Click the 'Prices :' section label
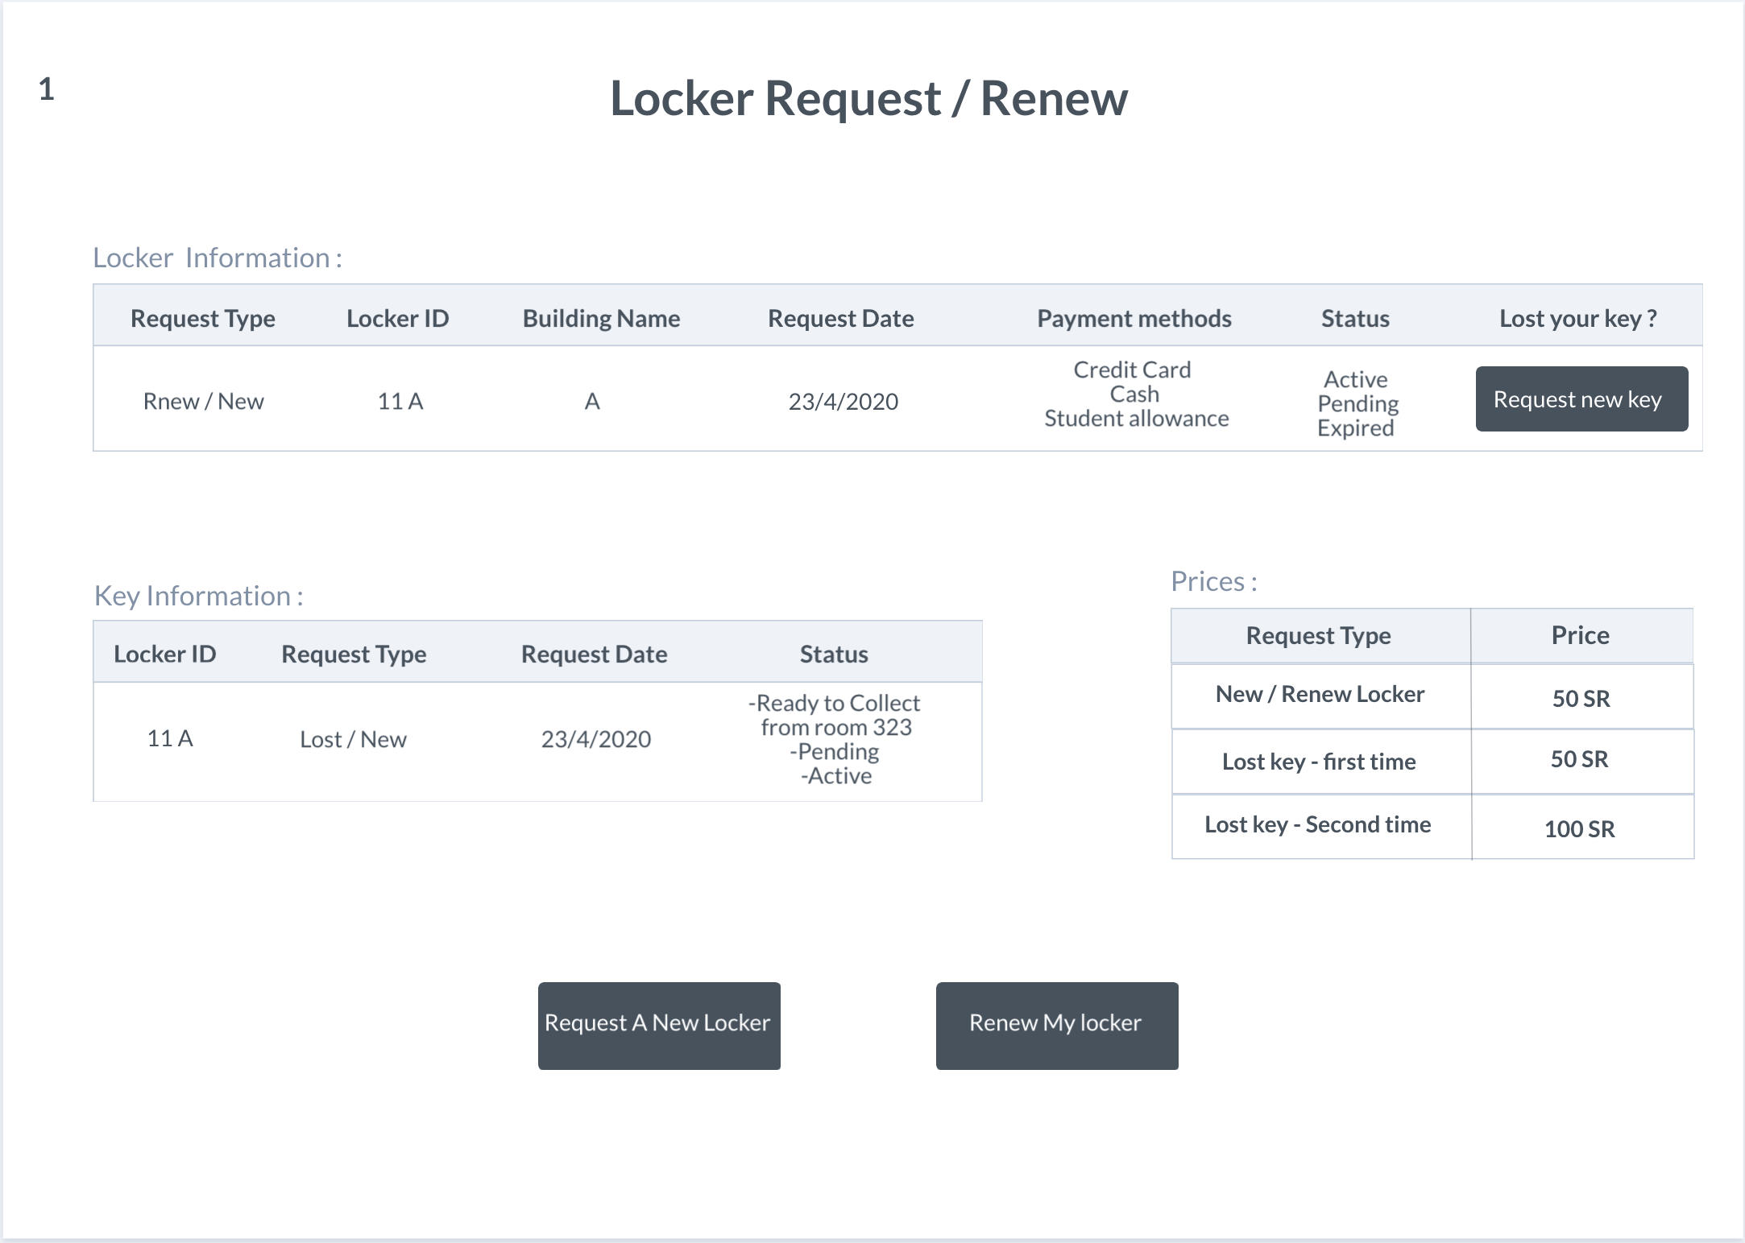The width and height of the screenshot is (1745, 1243). pyautogui.click(x=1214, y=581)
